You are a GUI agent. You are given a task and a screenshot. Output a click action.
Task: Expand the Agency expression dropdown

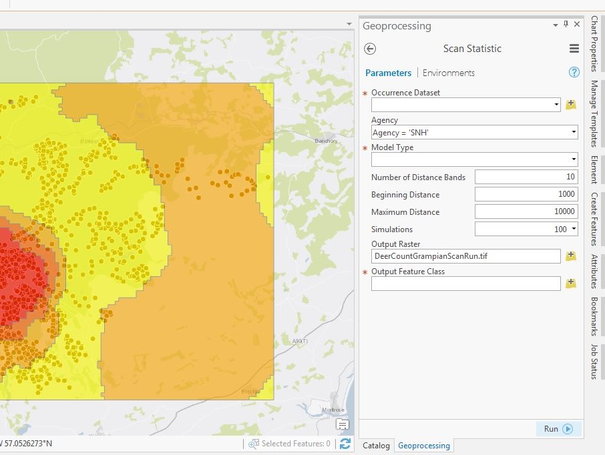574,132
